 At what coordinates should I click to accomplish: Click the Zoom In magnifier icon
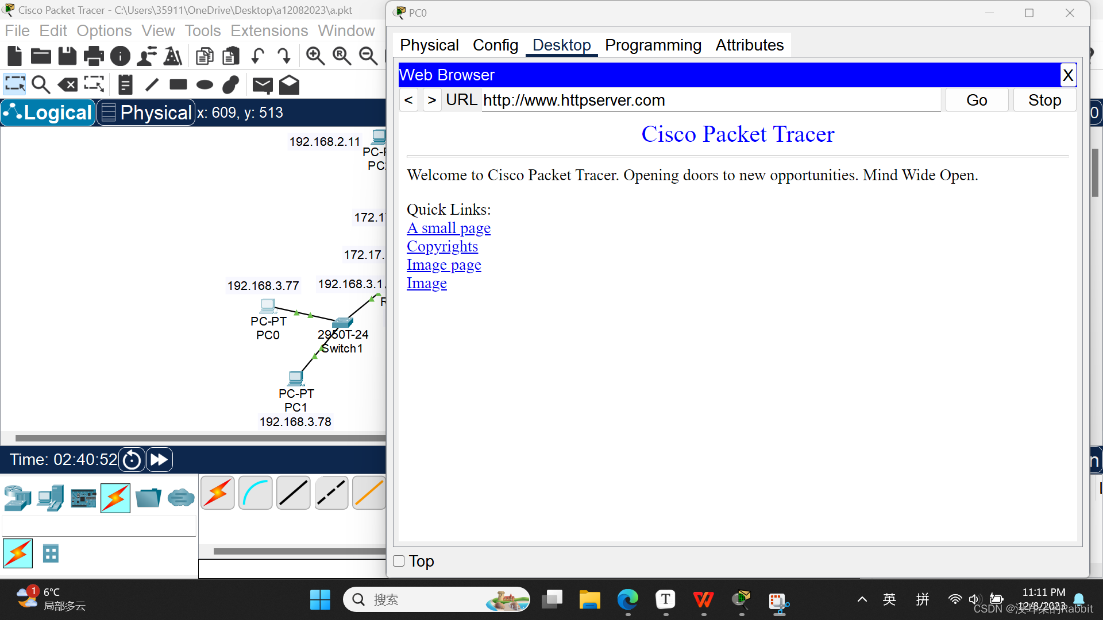[315, 56]
